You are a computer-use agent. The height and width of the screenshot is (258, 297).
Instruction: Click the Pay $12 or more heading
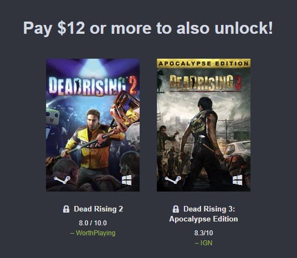(x=148, y=28)
